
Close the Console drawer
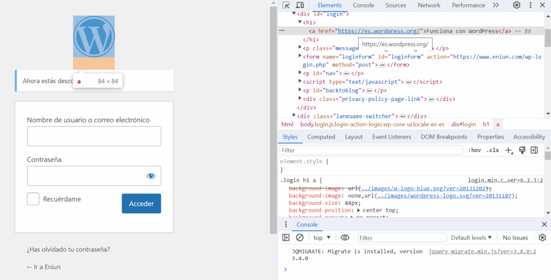544,225
